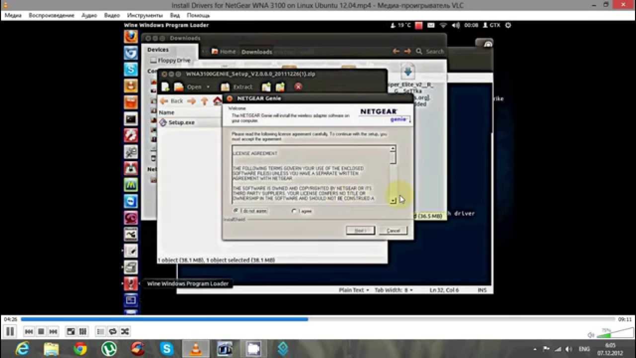Jump to previous media track in VLC
Viewport: 636px width, 358px height.
click(x=29, y=332)
